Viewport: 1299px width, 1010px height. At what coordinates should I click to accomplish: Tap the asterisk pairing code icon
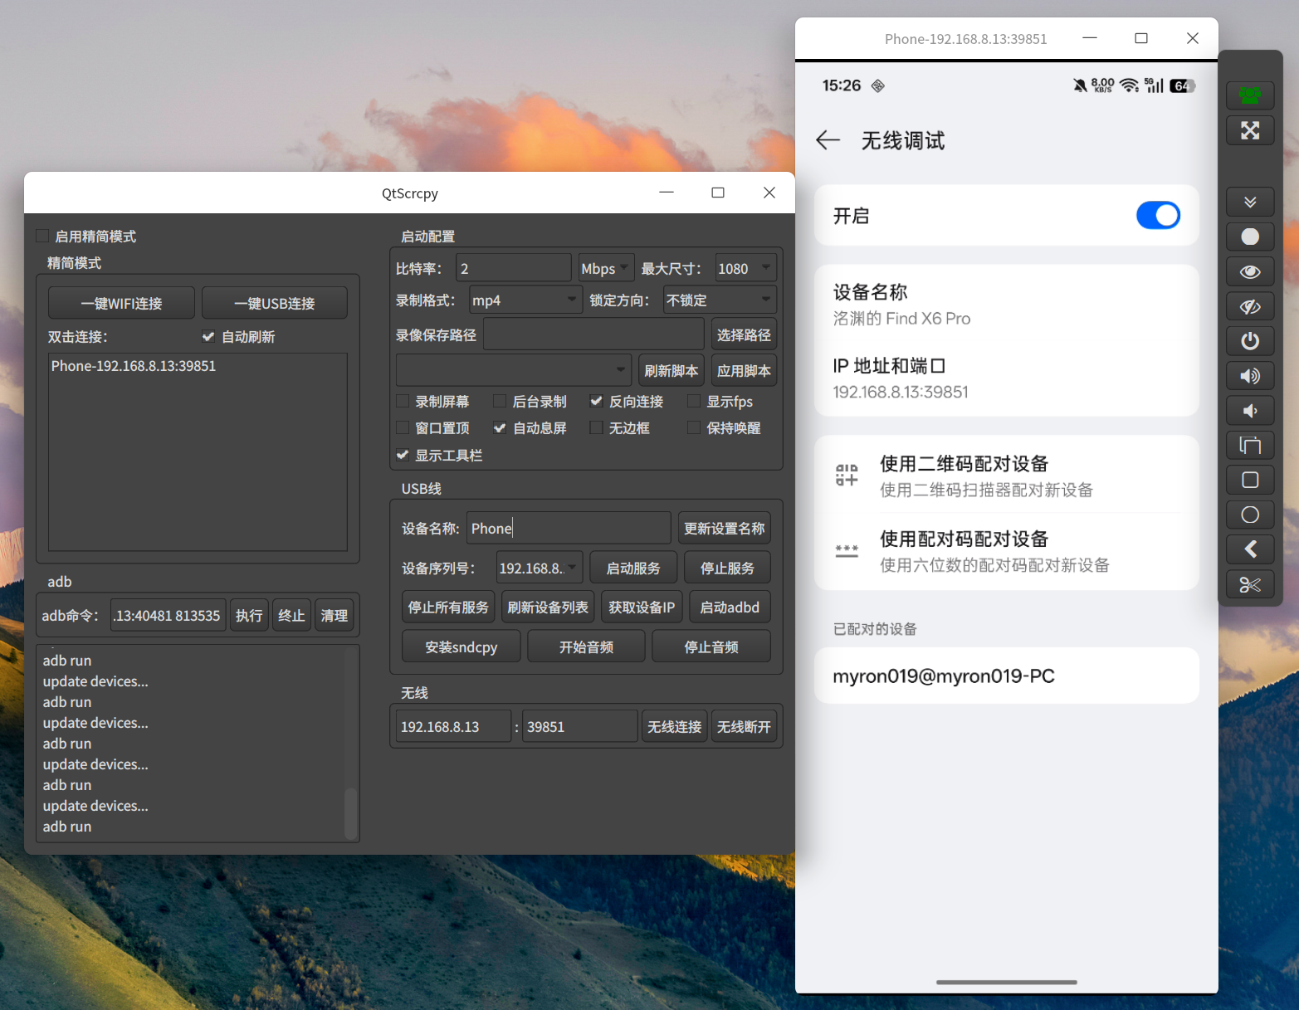point(847,551)
